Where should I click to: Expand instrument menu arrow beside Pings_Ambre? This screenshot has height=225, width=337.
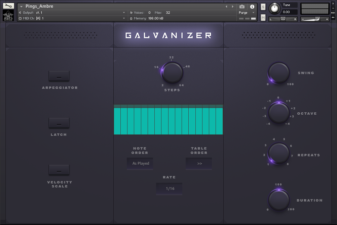[x=21, y=7]
